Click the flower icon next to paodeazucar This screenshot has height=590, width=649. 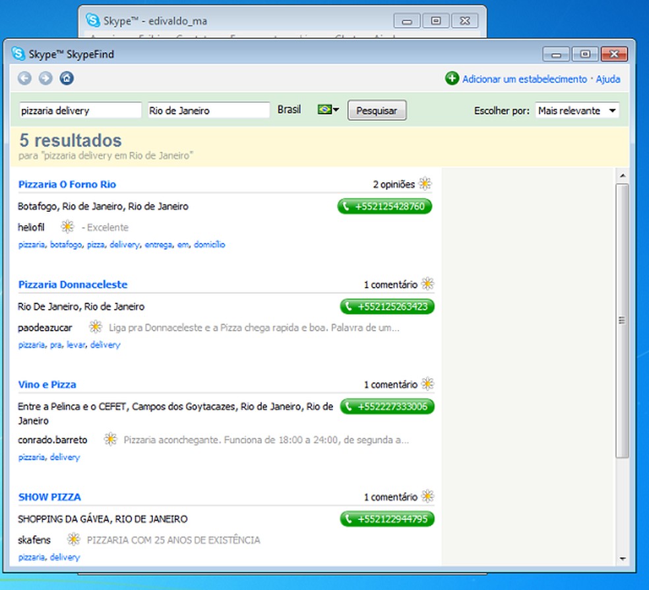[95, 327]
